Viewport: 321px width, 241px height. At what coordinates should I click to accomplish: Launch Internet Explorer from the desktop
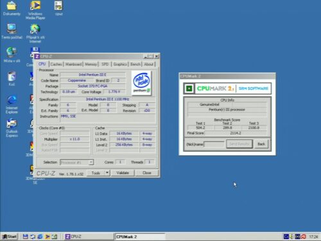pyautogui.click(x=12, y=104)
